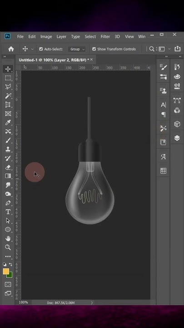The image size is (184, 328).
Task: Click the Share export button
Action: [x=178, y=49]
